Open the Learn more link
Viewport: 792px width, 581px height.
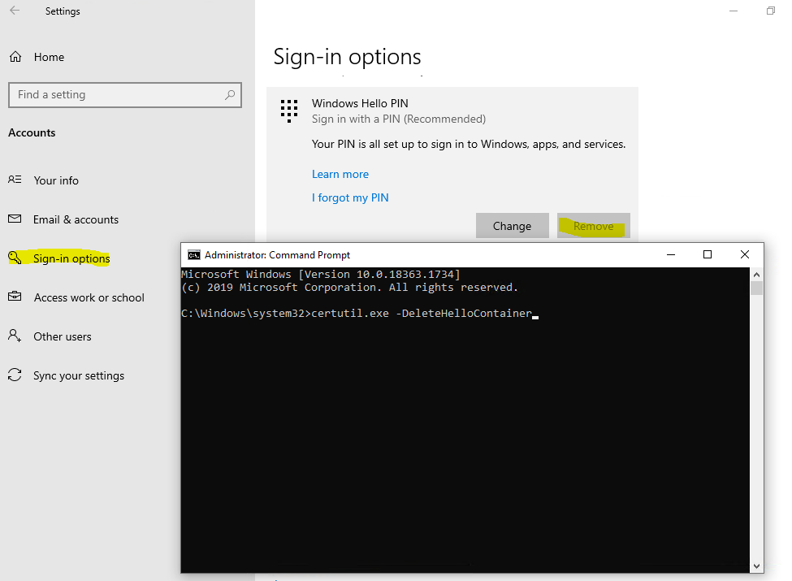tap(340, 174)
